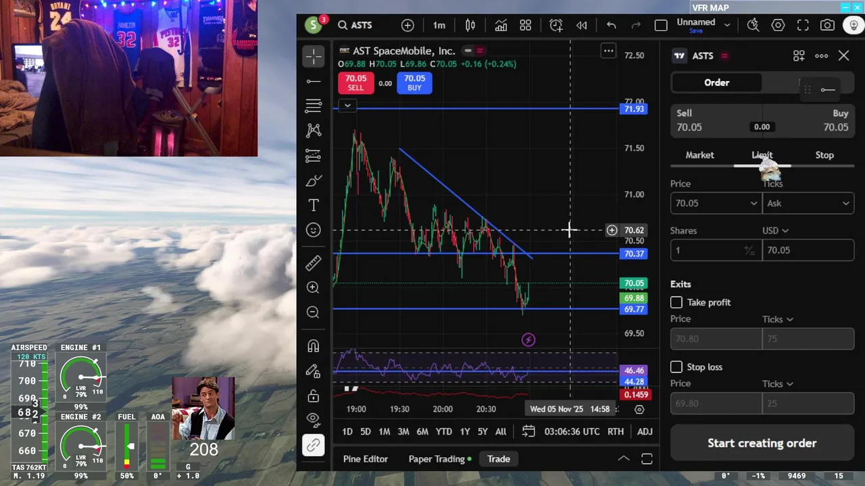865x486 pixels.
Task: Toggle lock all drawing tools
Action: click(314, 396)
